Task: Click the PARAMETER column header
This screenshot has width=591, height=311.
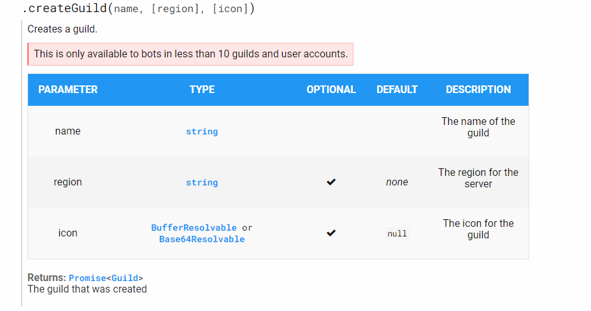Action: click(68, 89)
